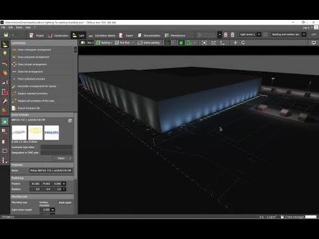
Task: Click Place individual luminaire
Action: 31,79
